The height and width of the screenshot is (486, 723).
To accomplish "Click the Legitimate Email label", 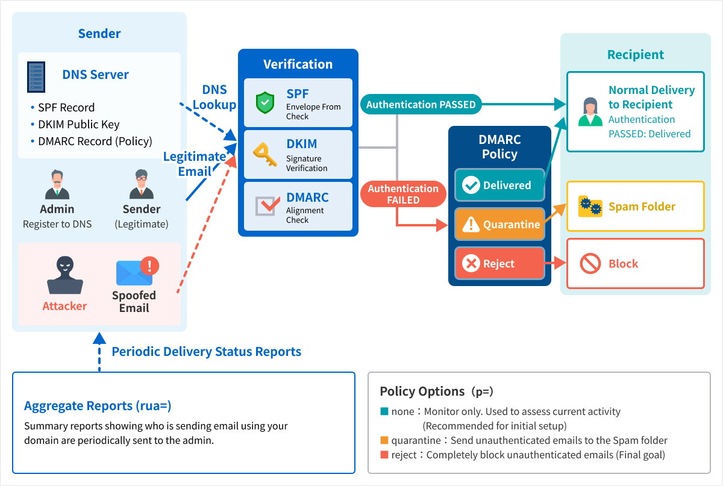I will point(195,164).
